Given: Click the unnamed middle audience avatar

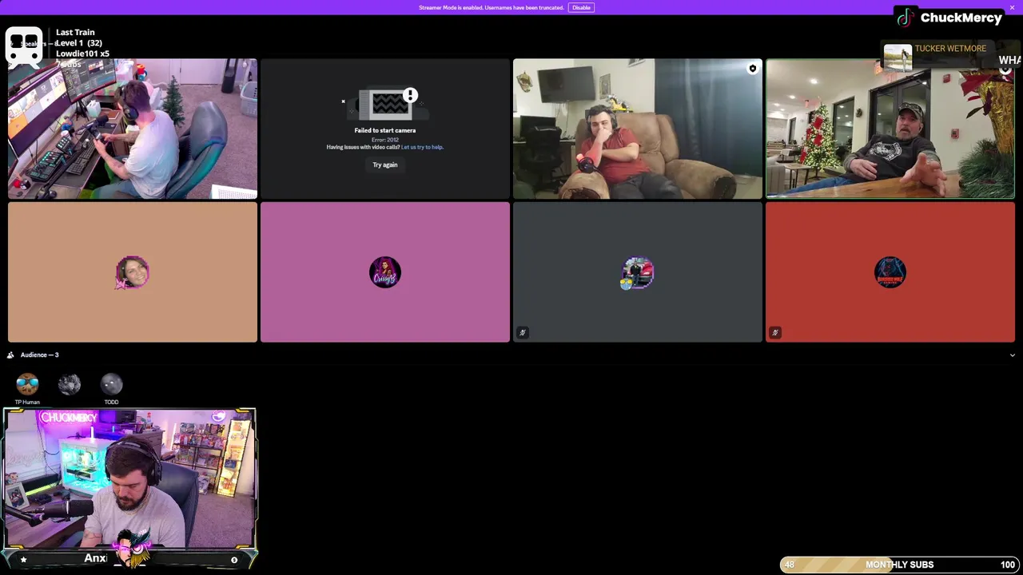Looking at the screenshot, I should [70, 384].
